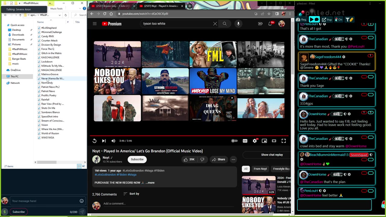Open Chrome three-dot menu

click(x=290, y=14)
